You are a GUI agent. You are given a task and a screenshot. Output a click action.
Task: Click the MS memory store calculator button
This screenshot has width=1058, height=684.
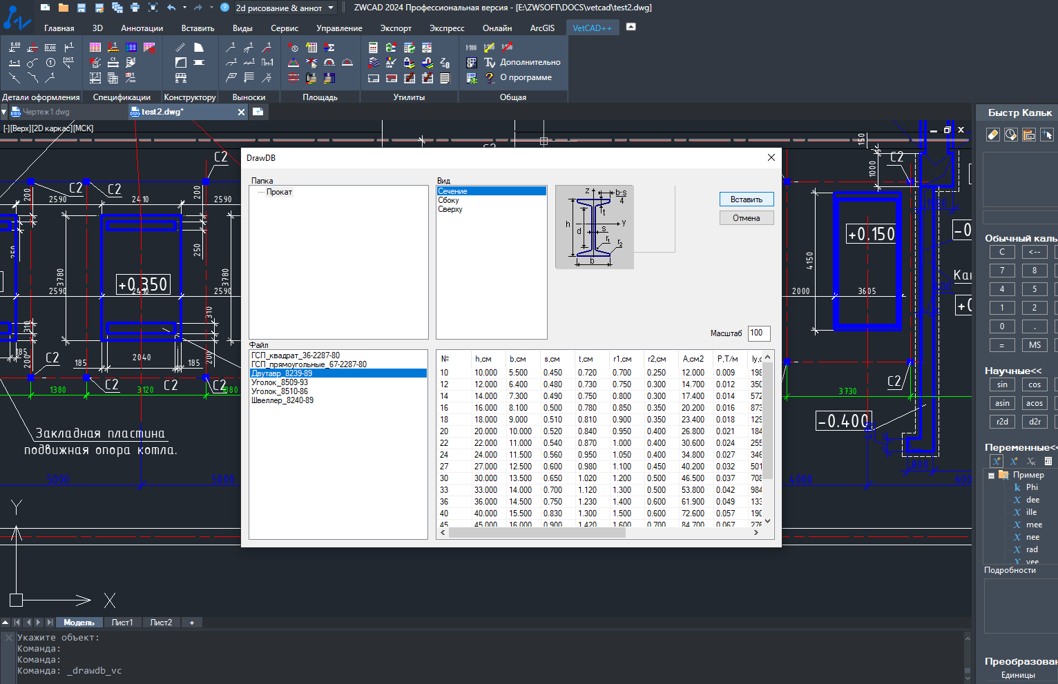coord(1035,345)
